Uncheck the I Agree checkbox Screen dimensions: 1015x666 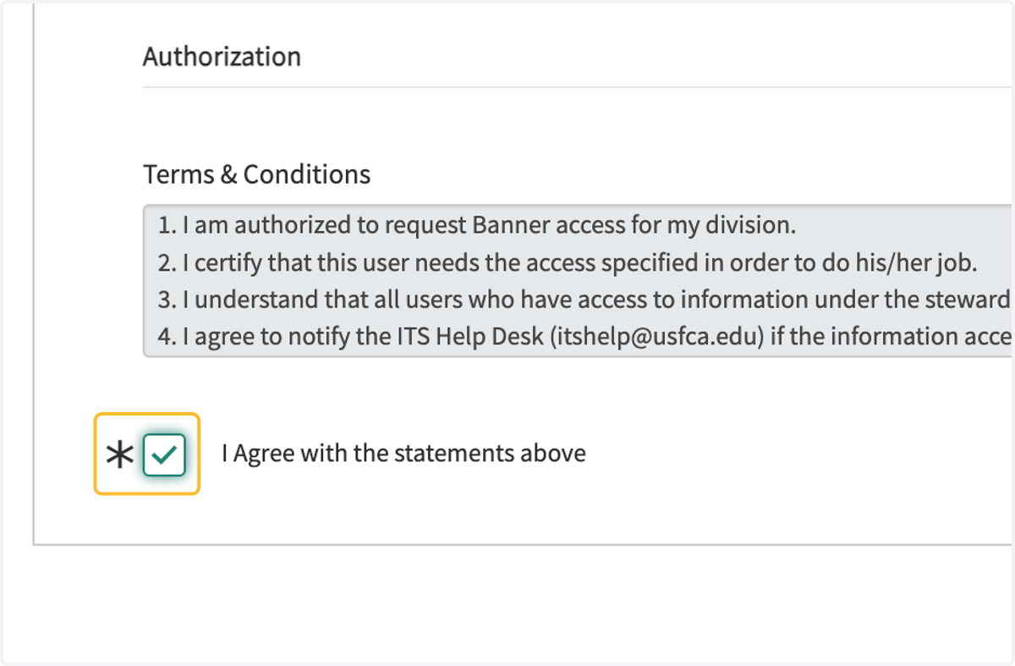(x=164, y=454)
